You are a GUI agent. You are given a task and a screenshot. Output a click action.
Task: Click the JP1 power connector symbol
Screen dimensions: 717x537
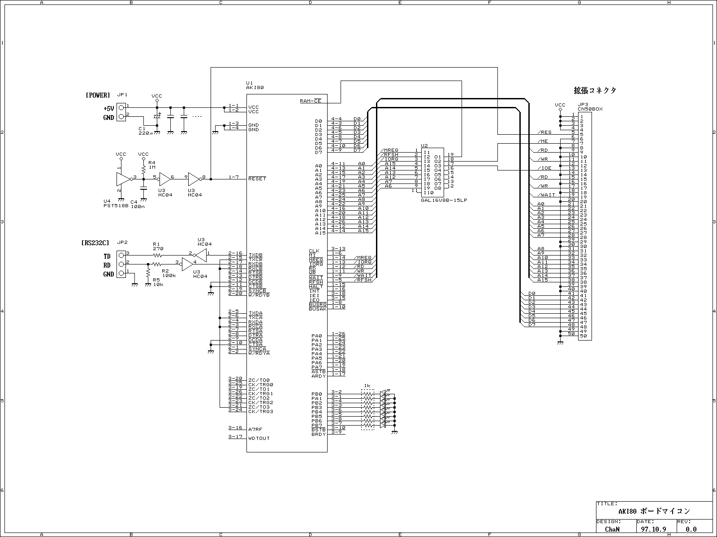(121, 112)
